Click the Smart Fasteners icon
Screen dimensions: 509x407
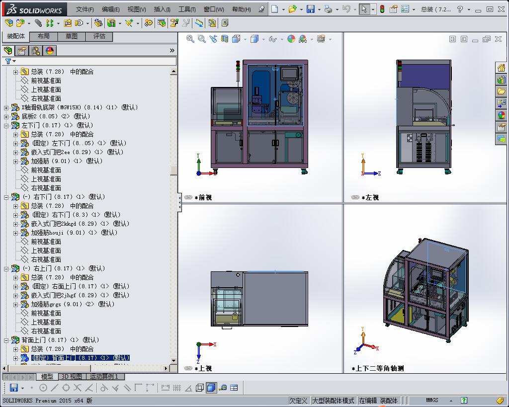(68, 23)
